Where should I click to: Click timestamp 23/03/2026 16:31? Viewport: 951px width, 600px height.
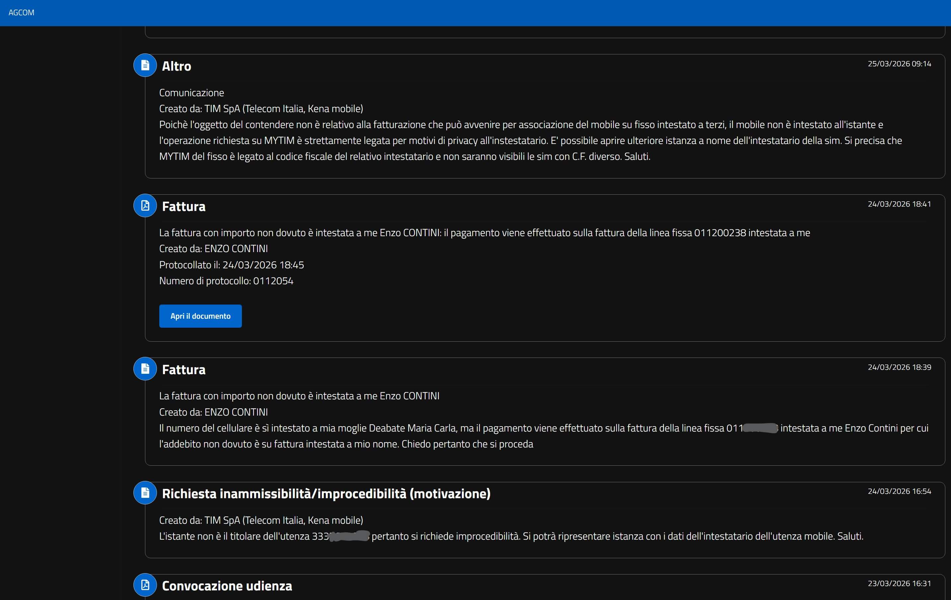coord(899,583)
